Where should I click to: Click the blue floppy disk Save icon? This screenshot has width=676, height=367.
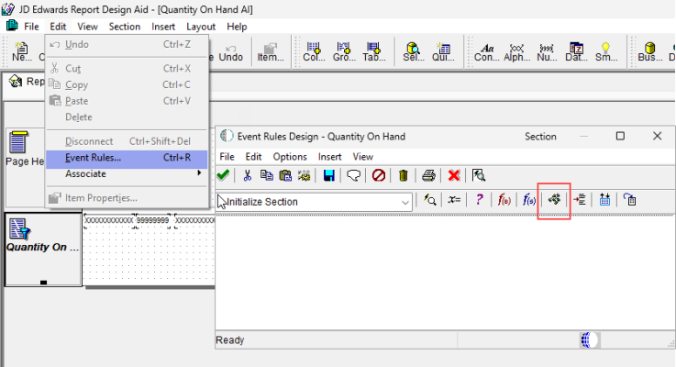[x=329, y=175]
